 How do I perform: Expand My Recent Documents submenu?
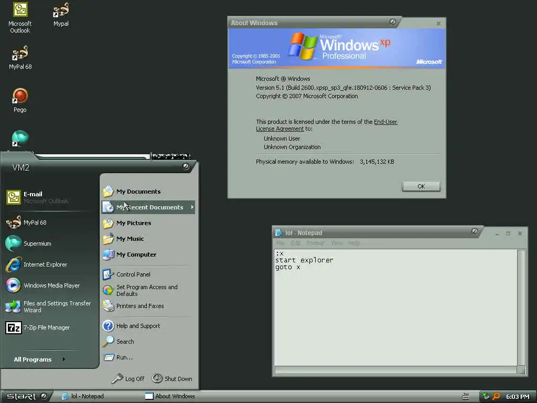pyautogui.click(x=148, y=207)
